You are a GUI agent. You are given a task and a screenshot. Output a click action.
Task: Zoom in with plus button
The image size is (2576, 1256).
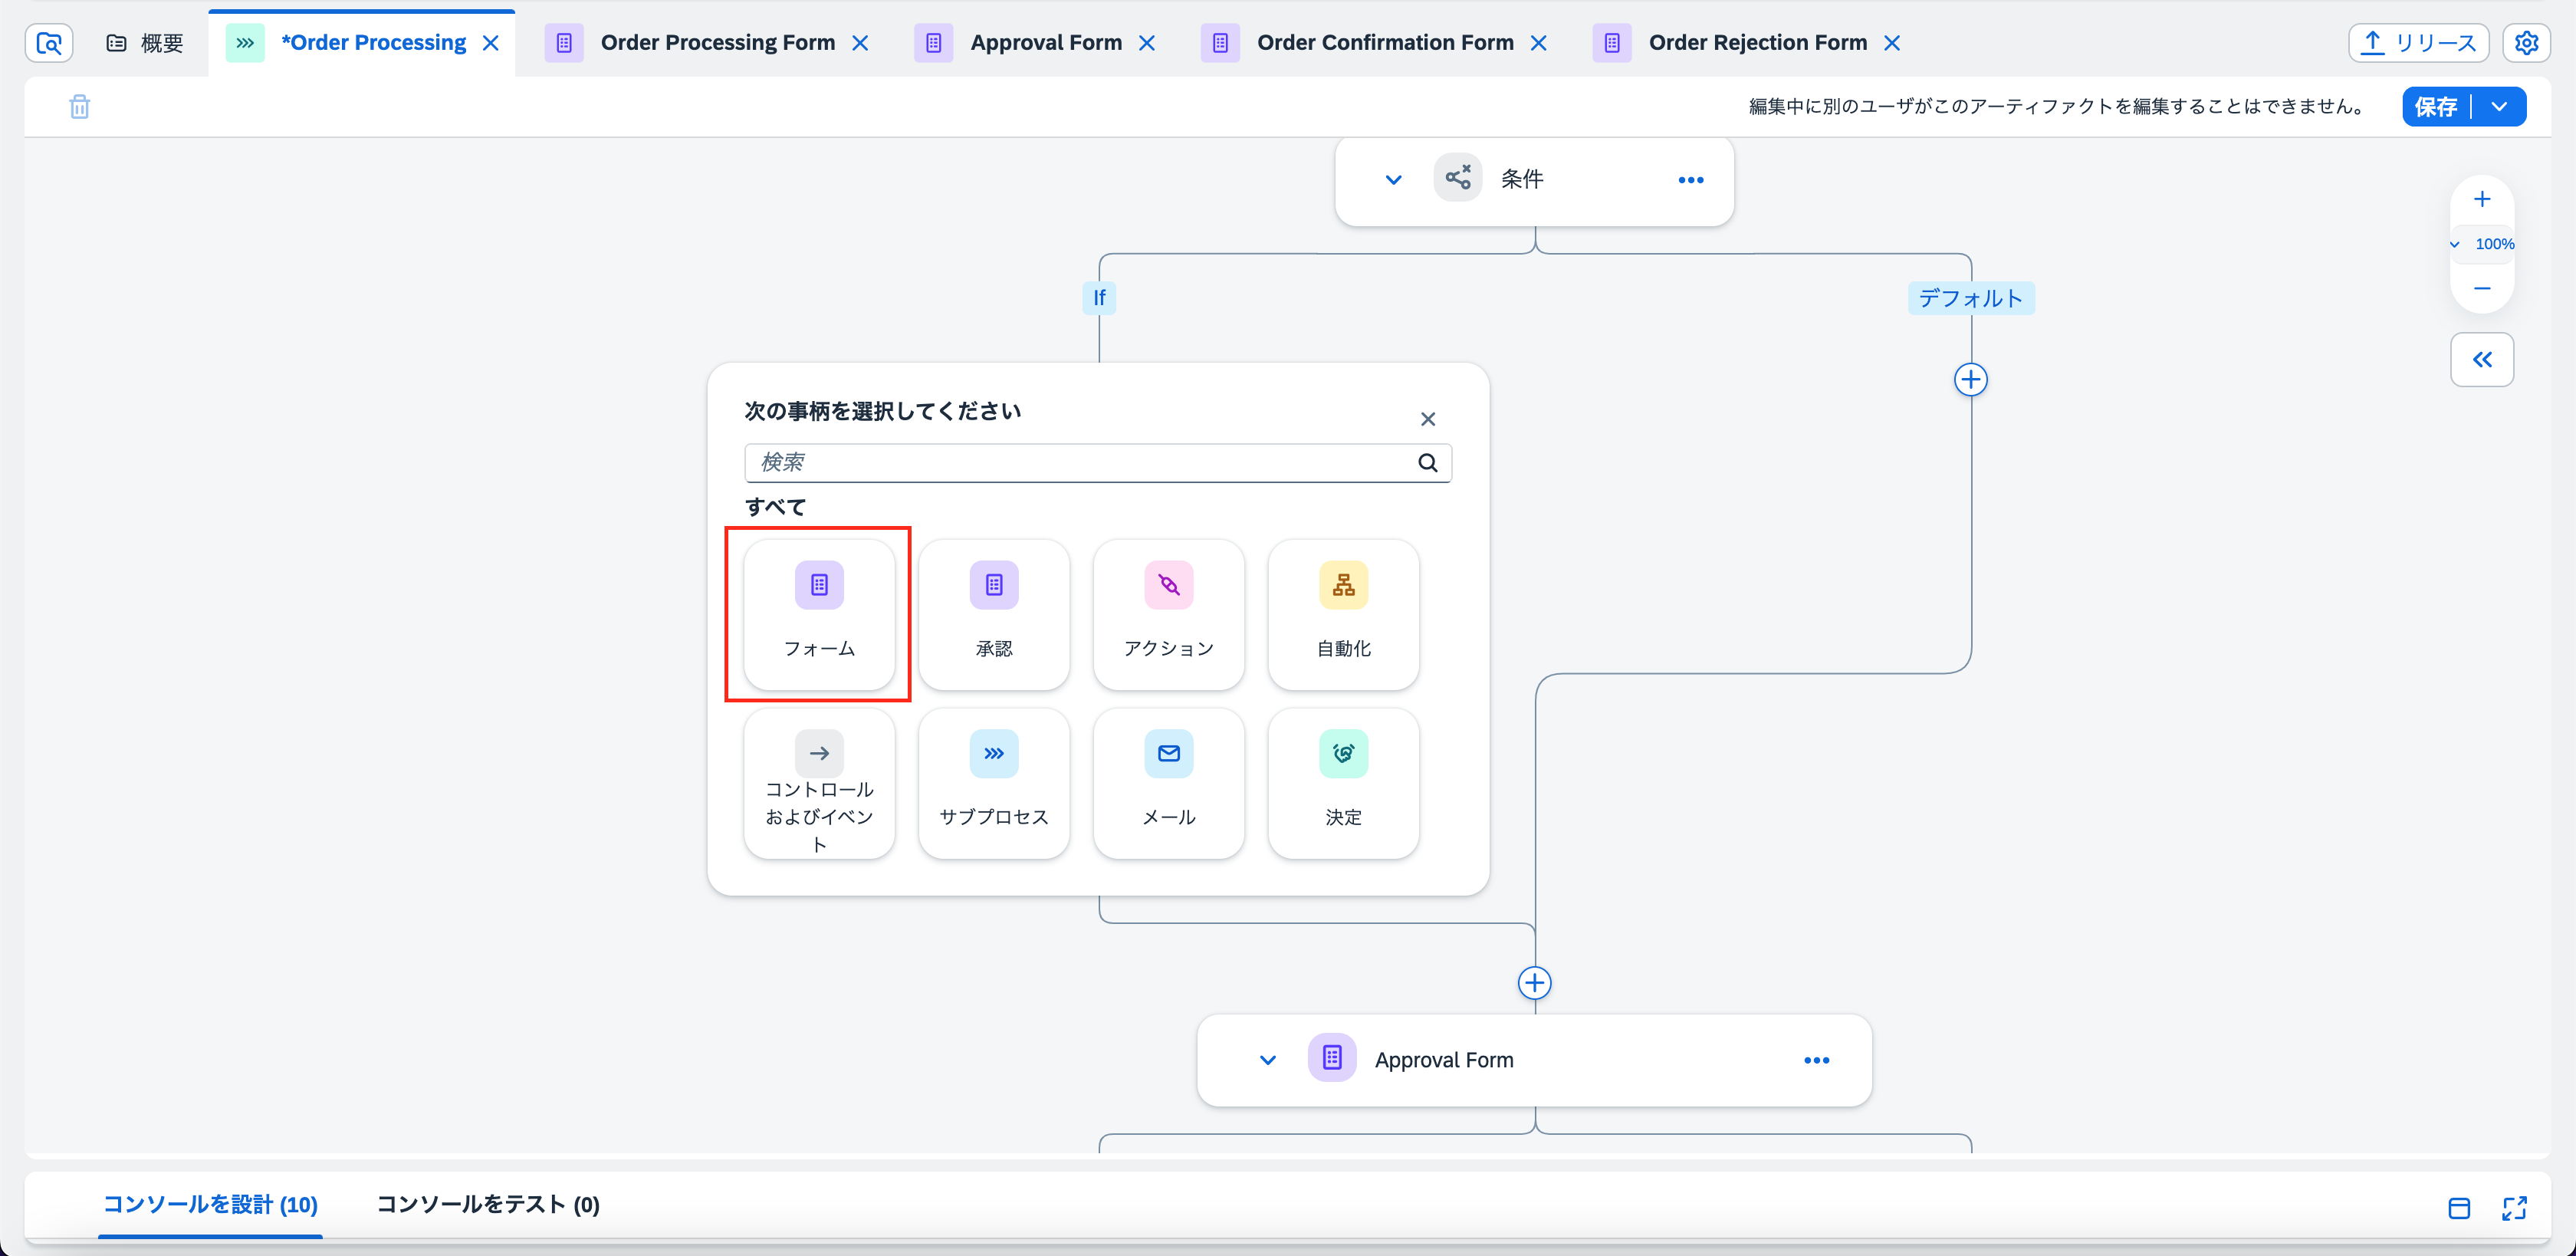click(x=2482, y=200)
